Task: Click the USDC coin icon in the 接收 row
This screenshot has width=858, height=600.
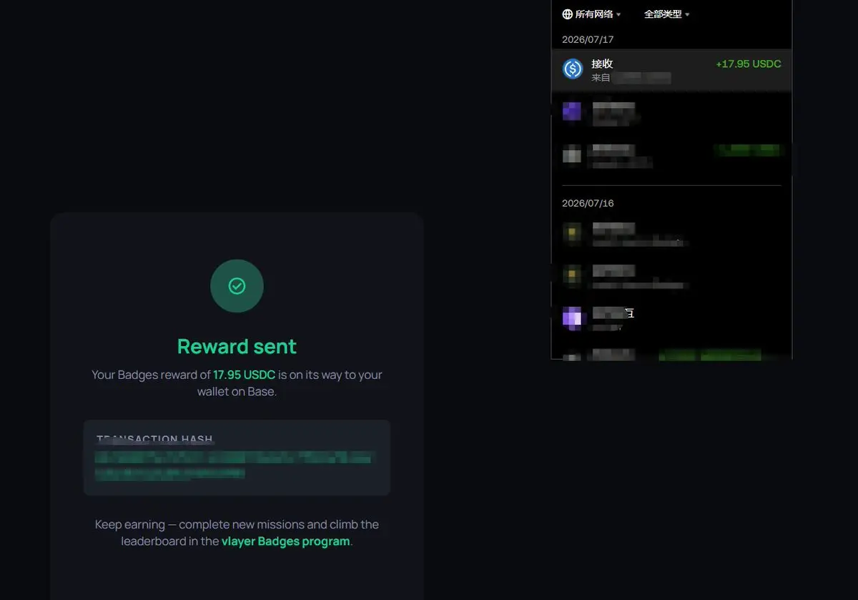Action: pyautogui.click(x=573, y=69)
